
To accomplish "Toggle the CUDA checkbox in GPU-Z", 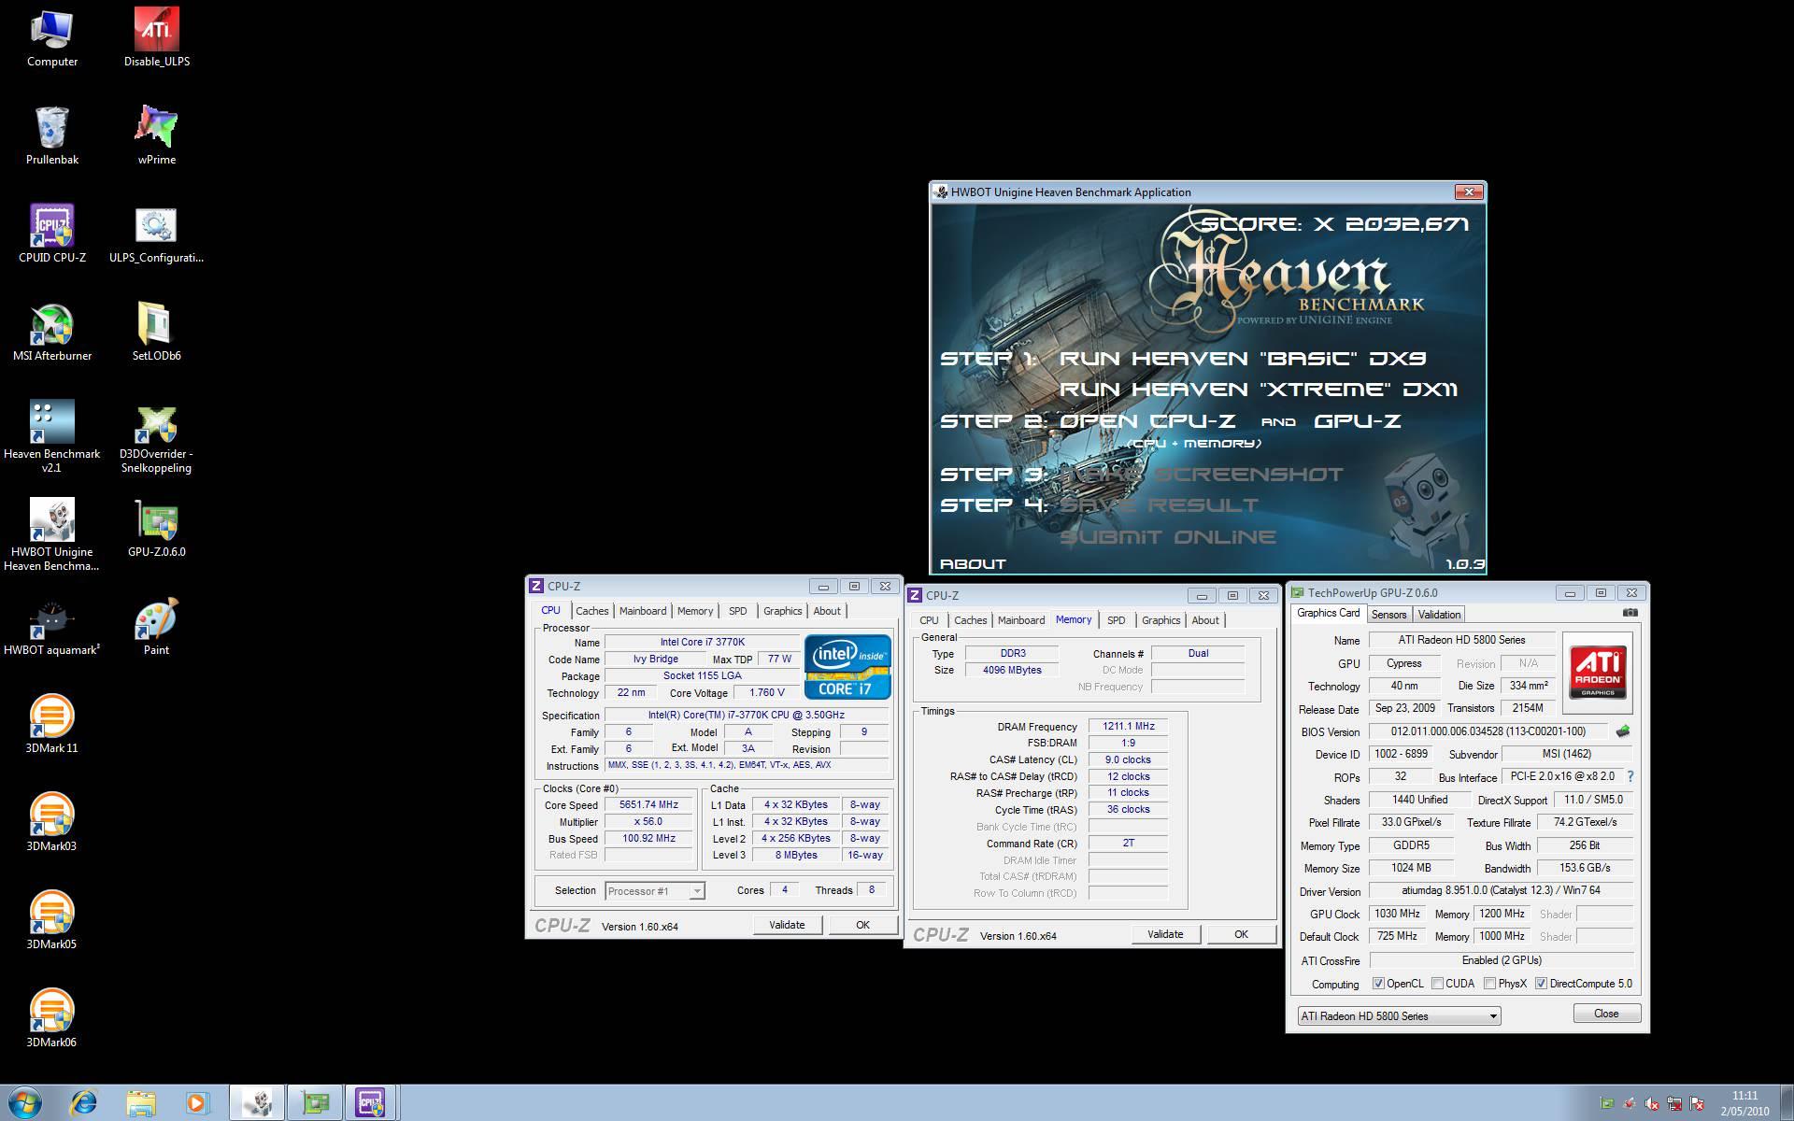I will (1437, 984).
